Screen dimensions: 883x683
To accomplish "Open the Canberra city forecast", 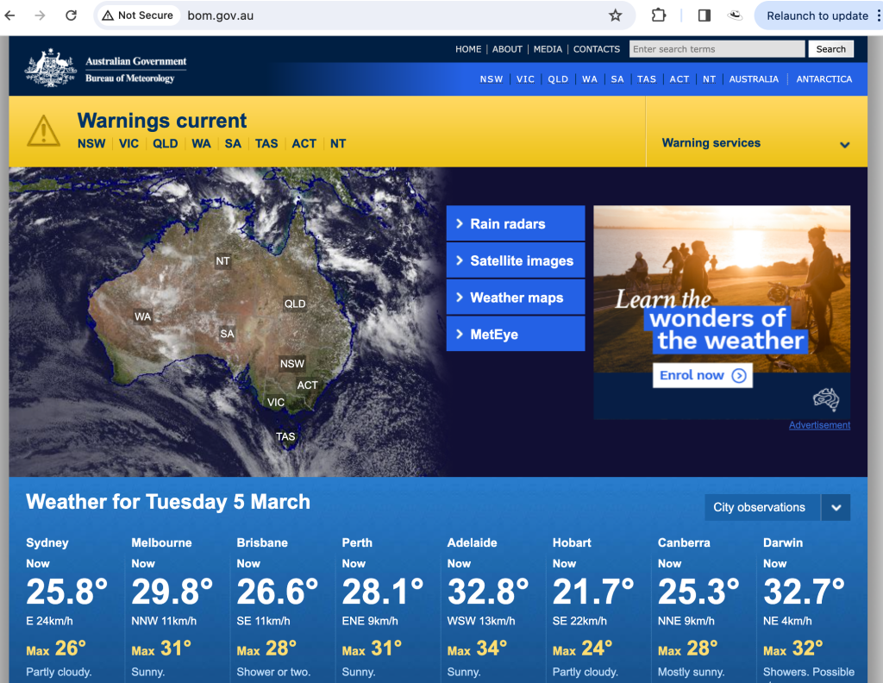I will [684, 542].
